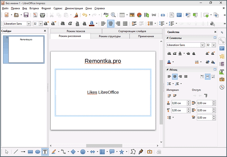This screenshot has width=227, height=157.
Task: Collapse the Символы section
Action: (x=167, y=38)
